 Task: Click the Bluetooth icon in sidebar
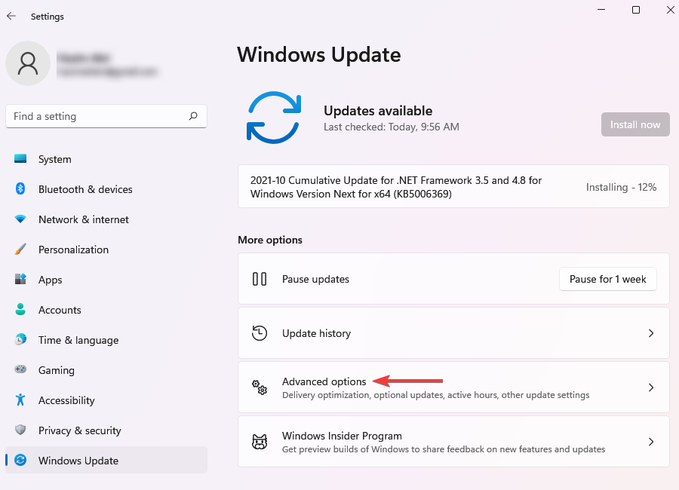click(20, 188)
